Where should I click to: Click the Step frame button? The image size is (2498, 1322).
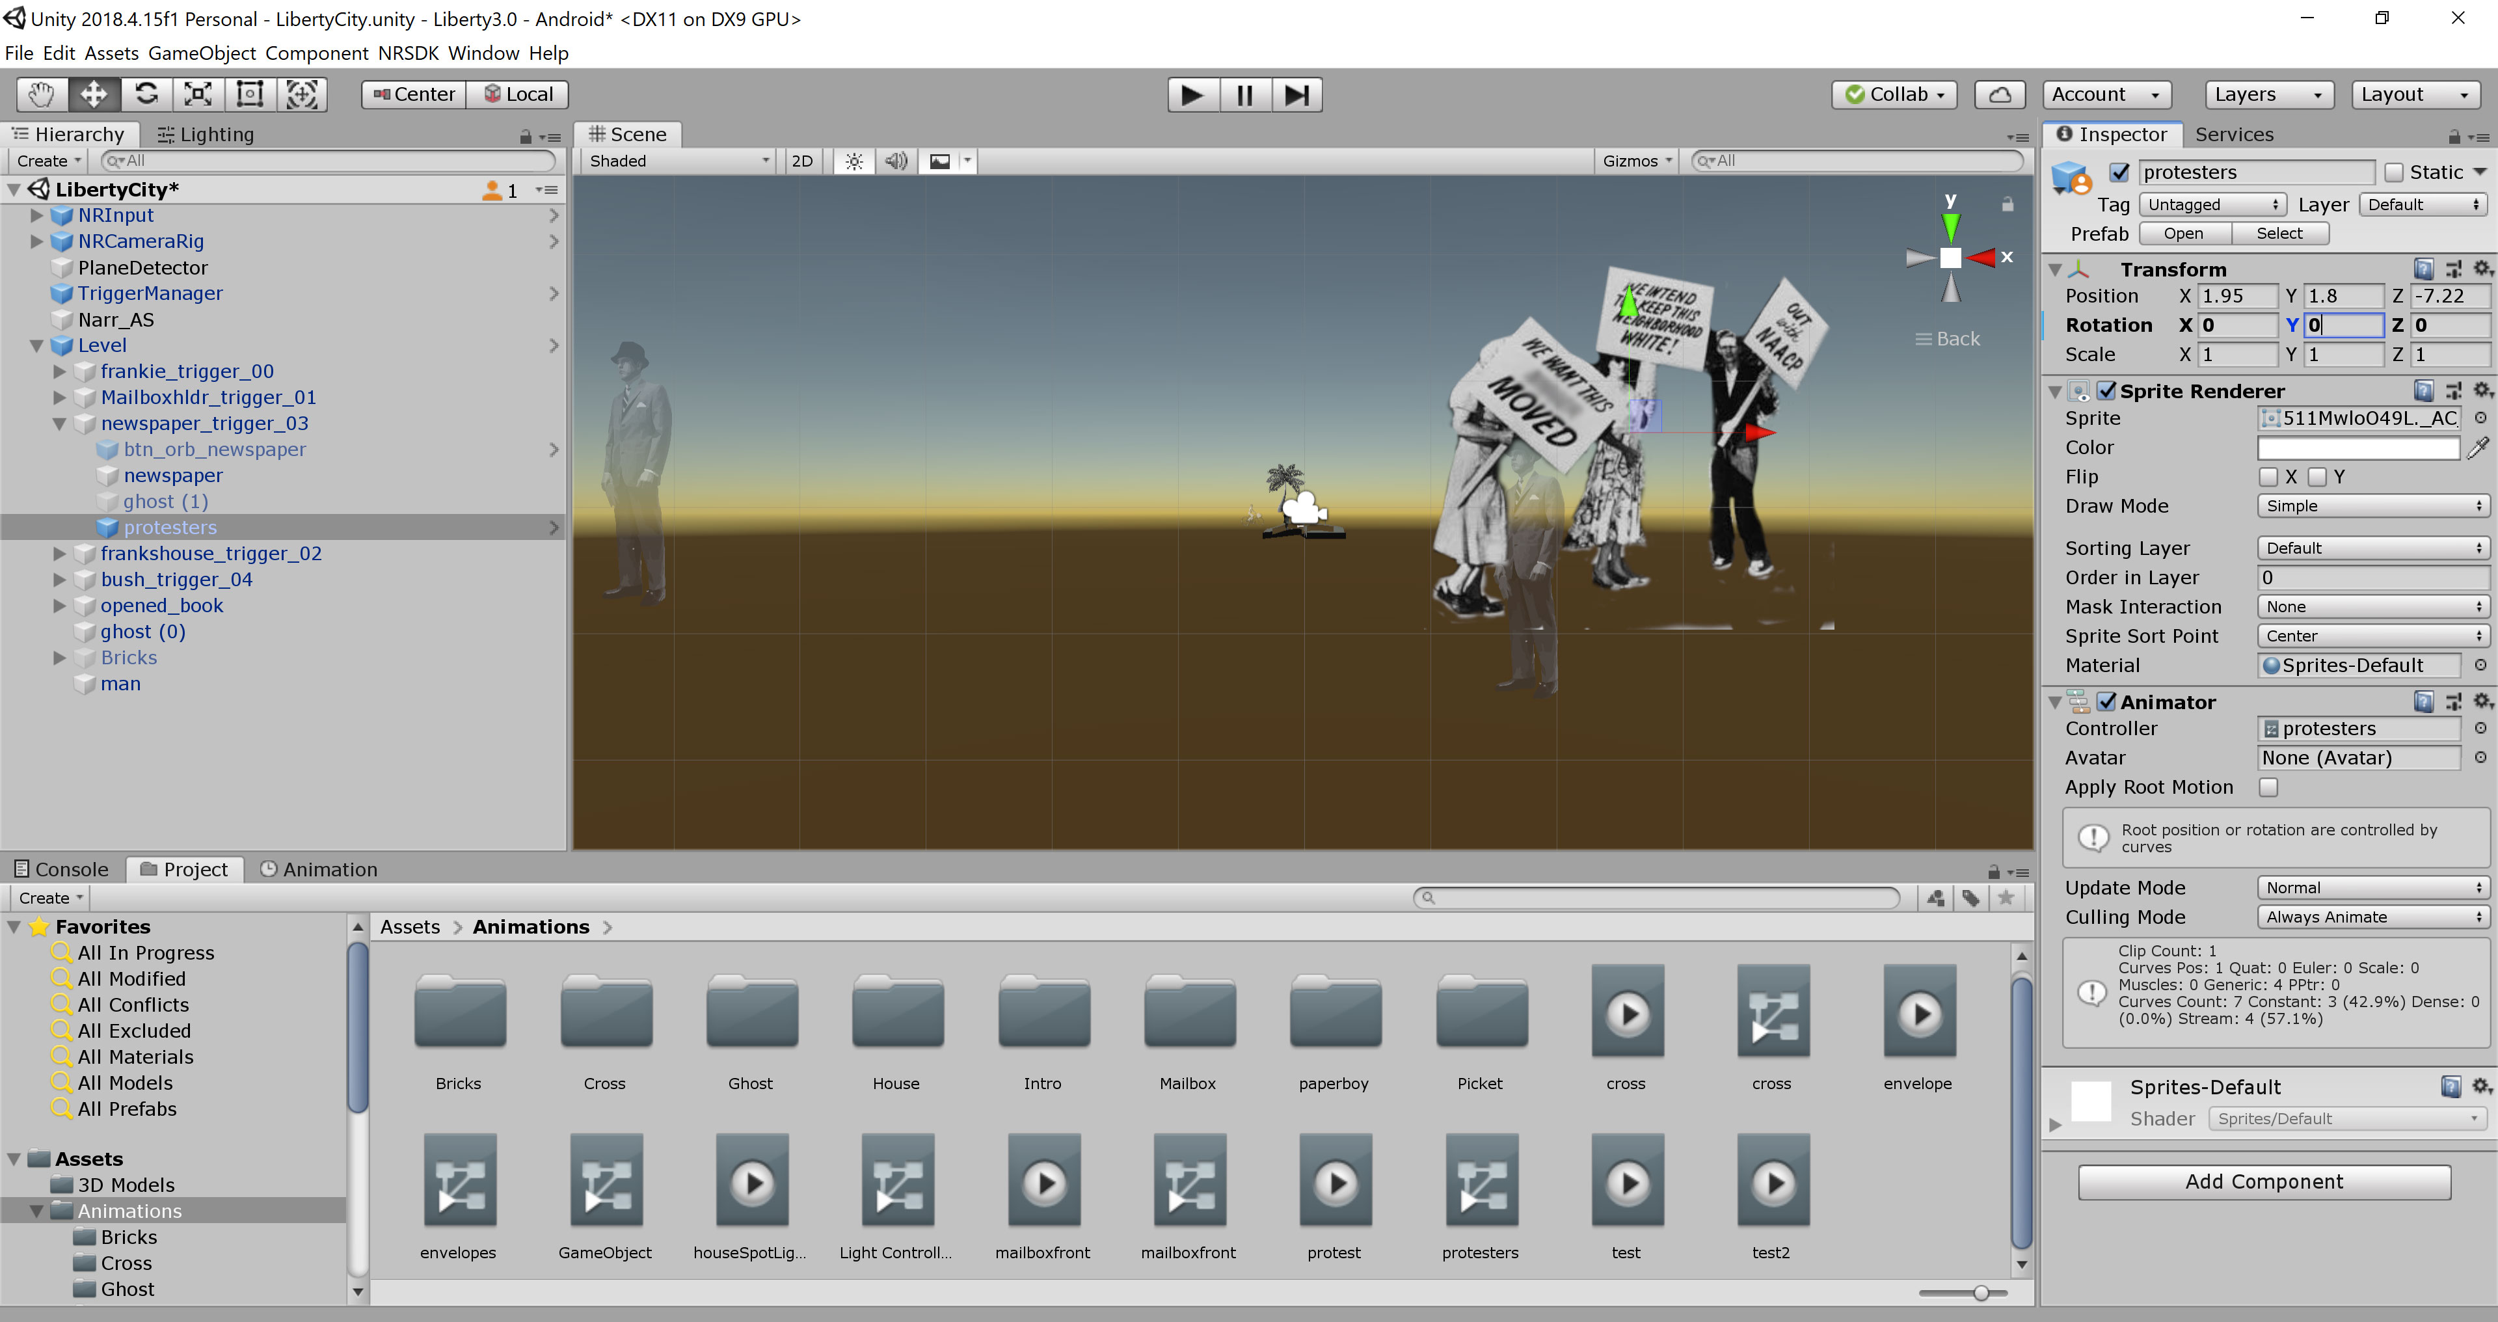coord(1296,95)
